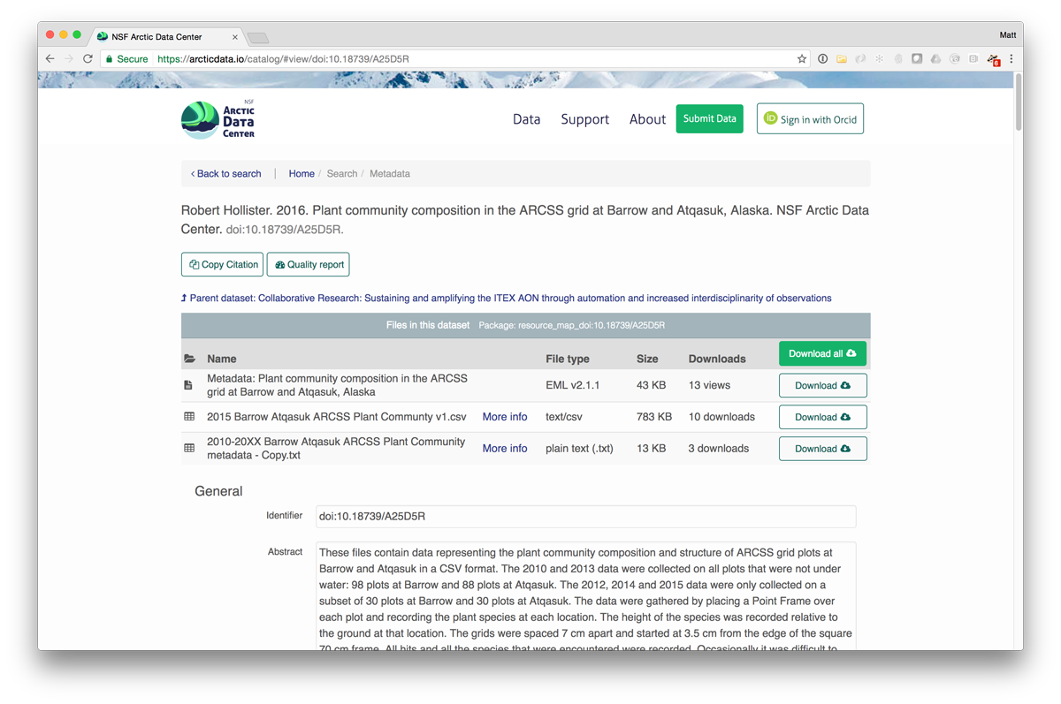
Task: Click the EML metadata document icon
Action: tap(190, 385)
